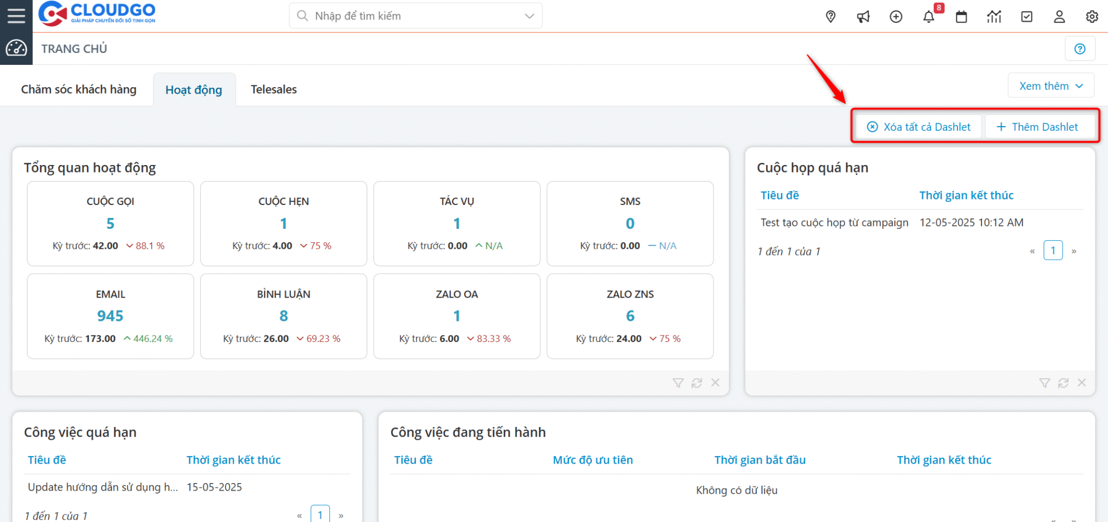Expand the search box dropdown arrow

[x=529, y=16]
